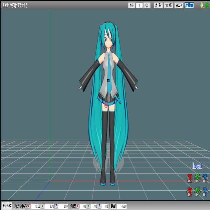Viewport: 210px width, 210px height.
Task: Click the lower-row red X move icon
Action: 190,192
